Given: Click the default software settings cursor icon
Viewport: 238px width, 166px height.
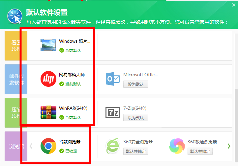Looking at the screenshot, I should click(15, 16).
